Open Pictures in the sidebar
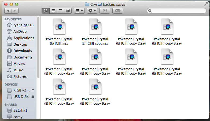210x121 pixels. pyautogui.click(x=17, y=76)
